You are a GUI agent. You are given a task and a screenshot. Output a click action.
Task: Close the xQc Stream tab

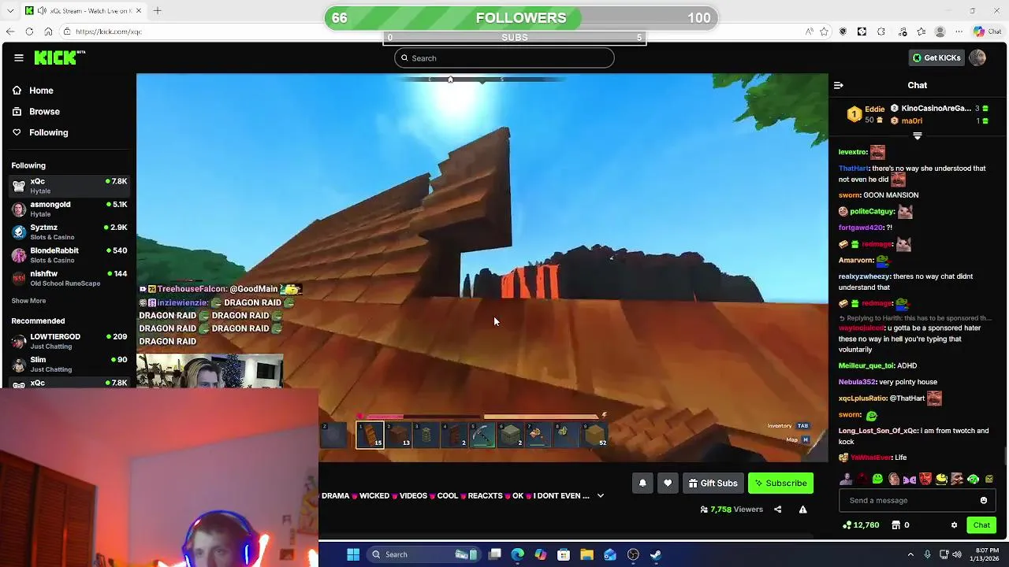[x=140, y=11]
